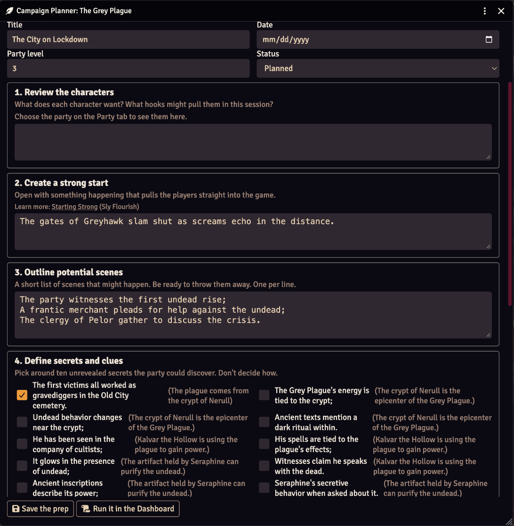Click the '2. Create a strong start' heading
This screenshot has height=526, width=514.
pos(61,183)
